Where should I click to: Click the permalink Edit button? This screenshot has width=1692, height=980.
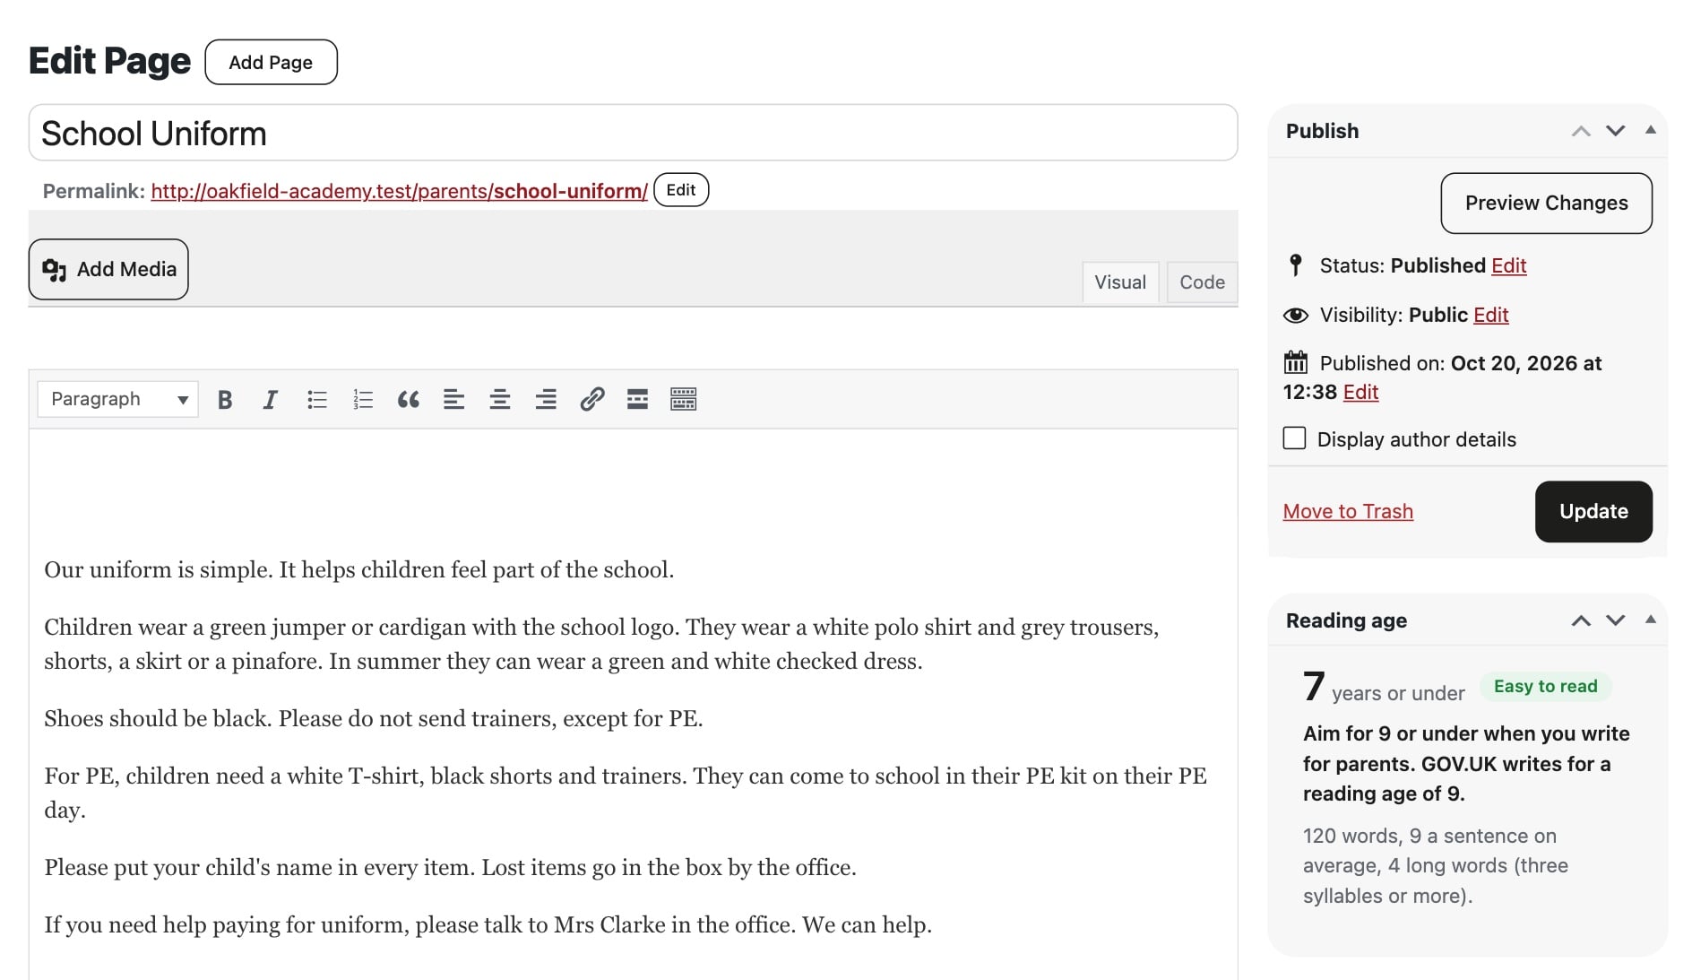tap(681, 190)
